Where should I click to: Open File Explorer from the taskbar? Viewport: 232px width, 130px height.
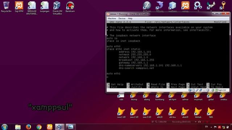(18, 127)
